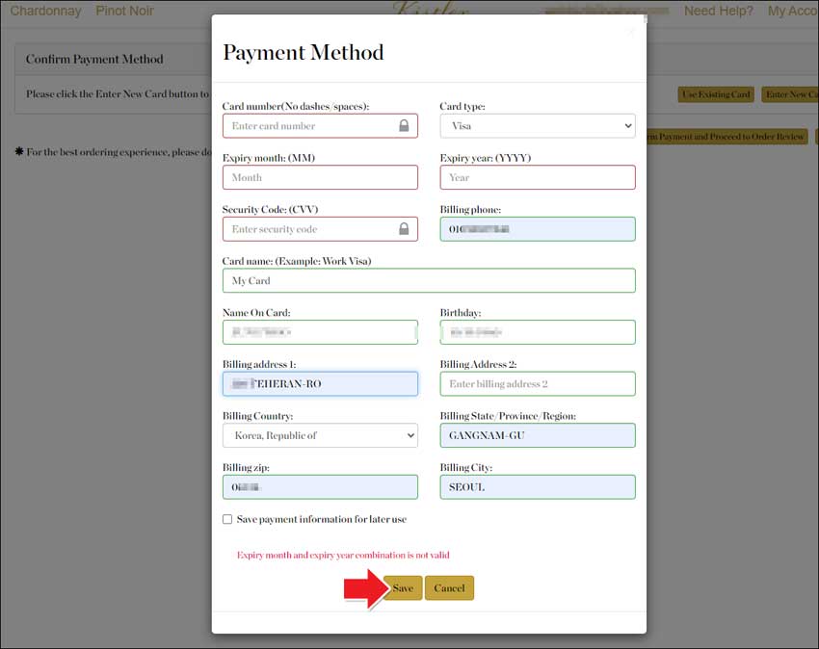Check Save payment information for later use
The width and height of the screenshot is (819, 649).
point(227,519)
